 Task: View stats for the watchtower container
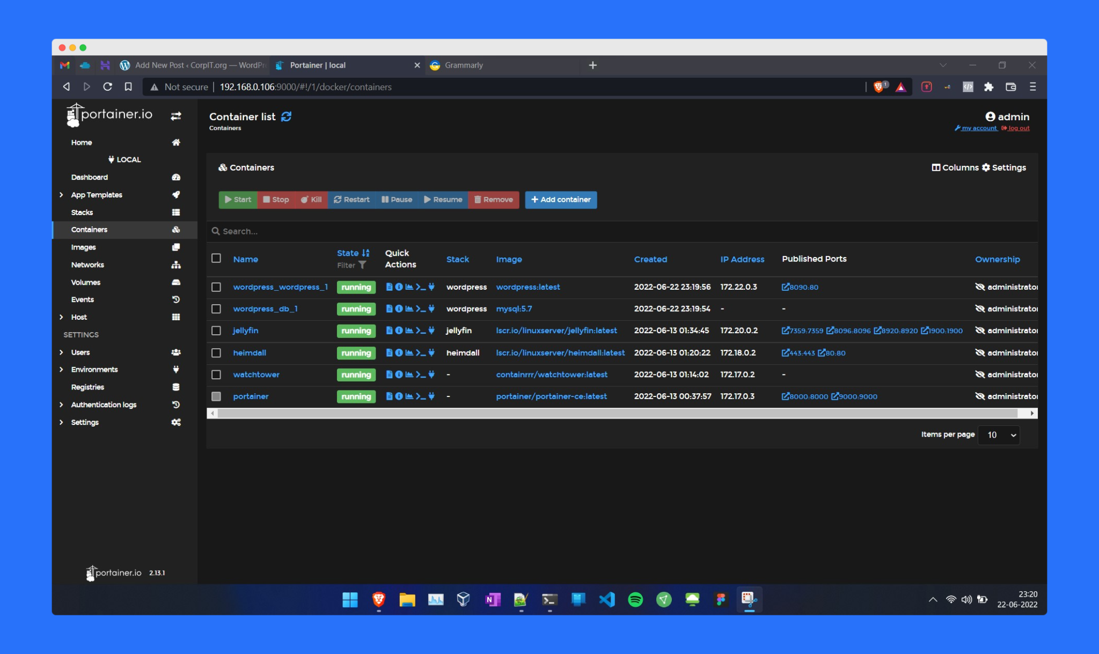[410, 374]
